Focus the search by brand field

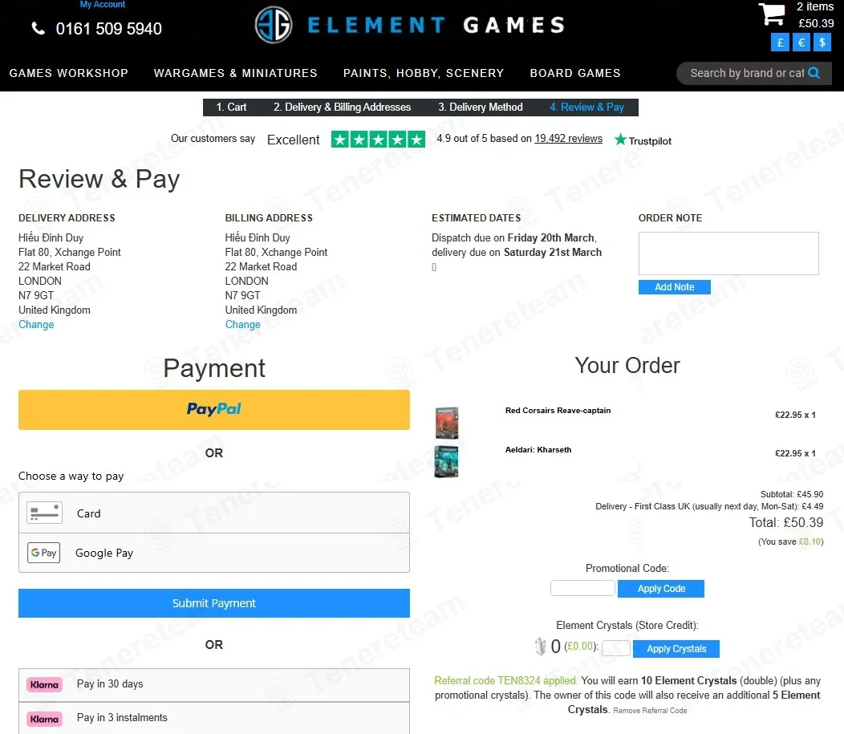point(747,73)
